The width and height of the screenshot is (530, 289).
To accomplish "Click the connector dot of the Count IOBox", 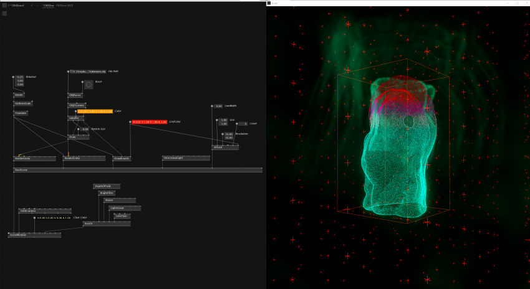I will [x=237, y=124].
